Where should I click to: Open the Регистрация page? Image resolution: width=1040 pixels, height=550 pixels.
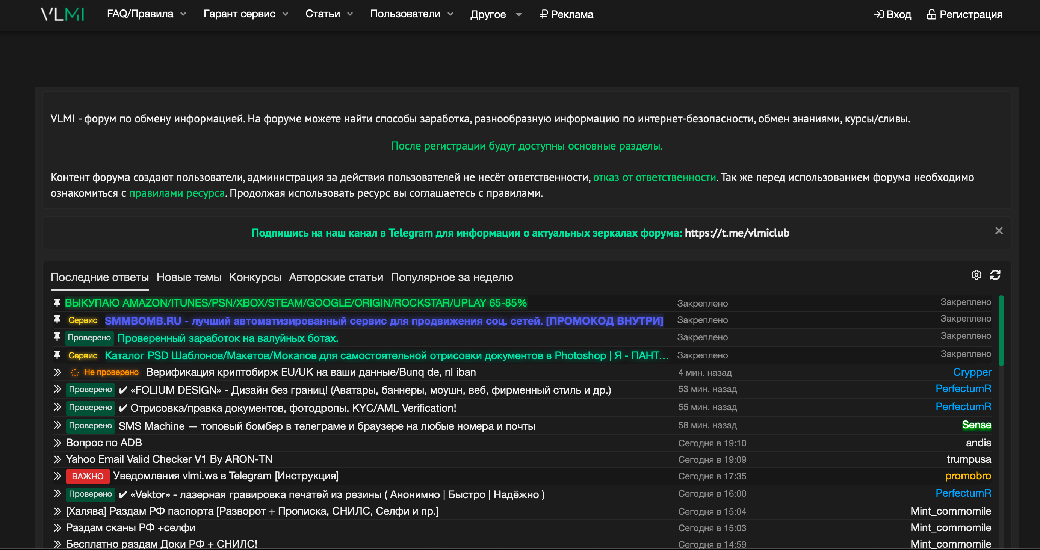(964, 15)
